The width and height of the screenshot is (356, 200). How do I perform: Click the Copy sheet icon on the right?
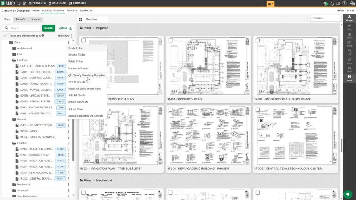click(349, 61)
